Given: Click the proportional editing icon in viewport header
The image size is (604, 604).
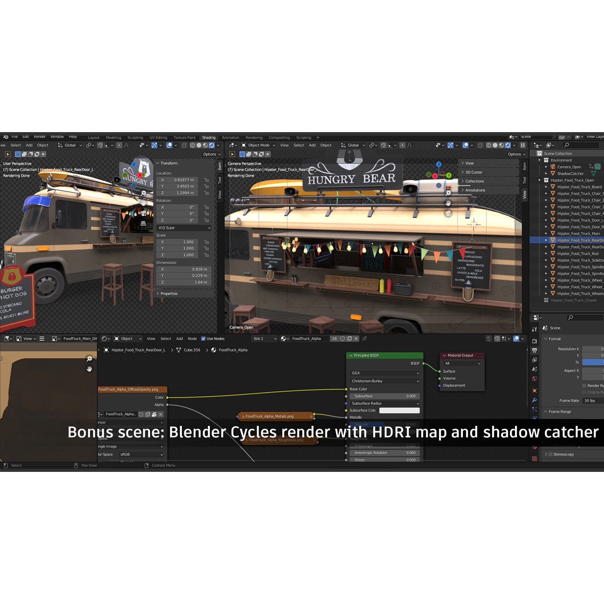Looking at the screenshot, I should click(403, 145).
